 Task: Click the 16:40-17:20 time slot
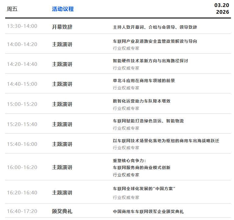point(22,211)
